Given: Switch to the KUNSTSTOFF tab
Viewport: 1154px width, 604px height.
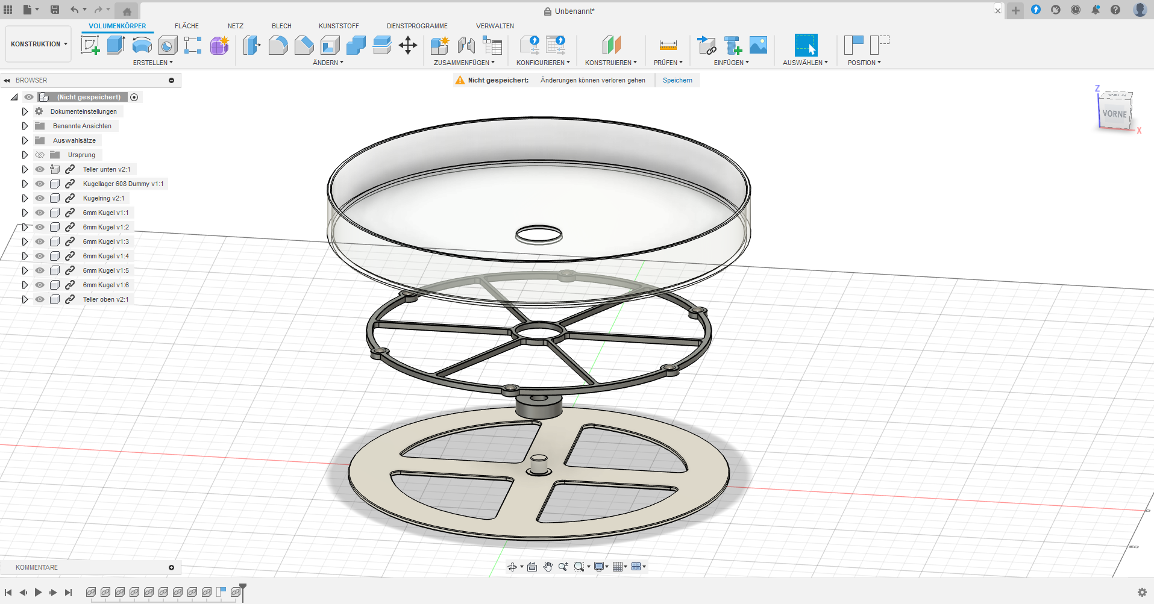Looking at the screenshot, I should pos(339,26).
